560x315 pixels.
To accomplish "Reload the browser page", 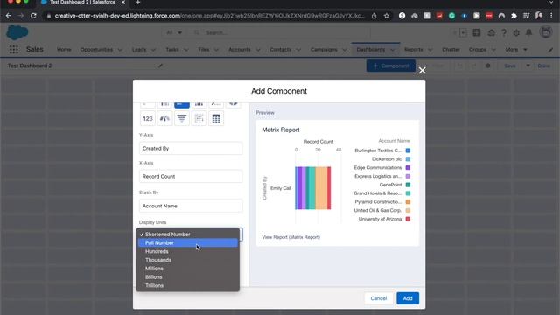I will click(33, 16).
